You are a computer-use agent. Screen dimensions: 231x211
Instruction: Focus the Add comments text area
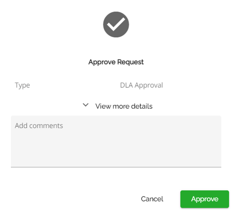click(116, 141)
